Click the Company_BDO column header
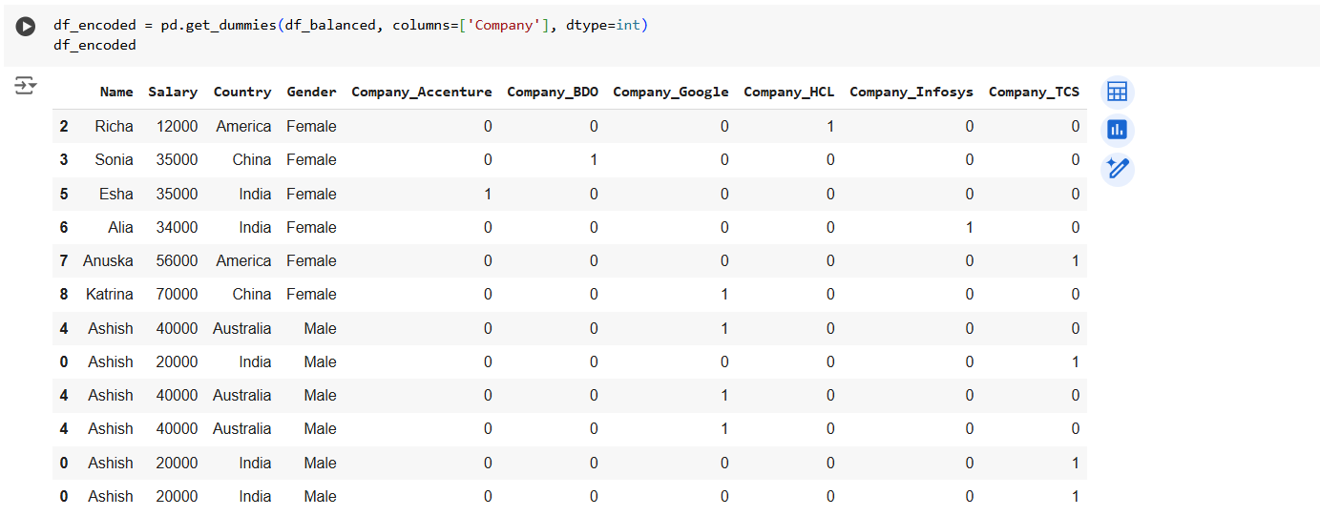Screen dimensions: 1320x516 click(x=553, y=93)
